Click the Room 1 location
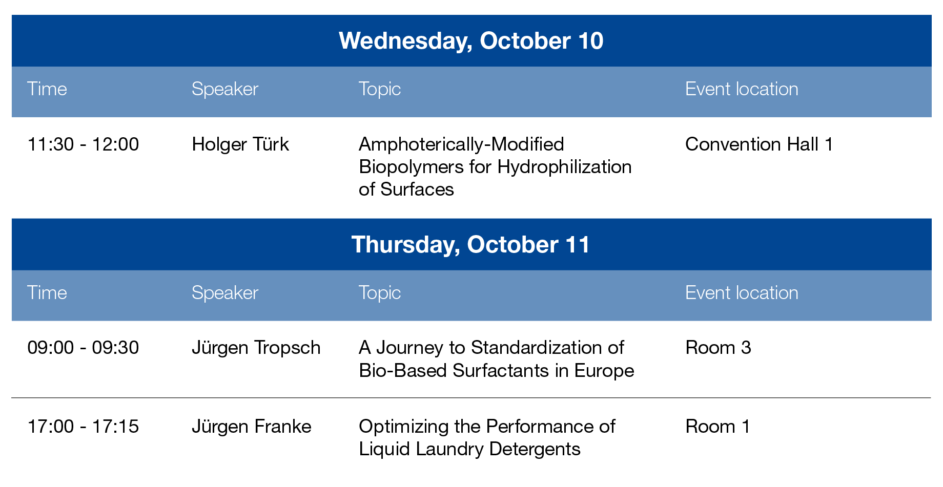 pyautogui.click(x=717, y=427)
